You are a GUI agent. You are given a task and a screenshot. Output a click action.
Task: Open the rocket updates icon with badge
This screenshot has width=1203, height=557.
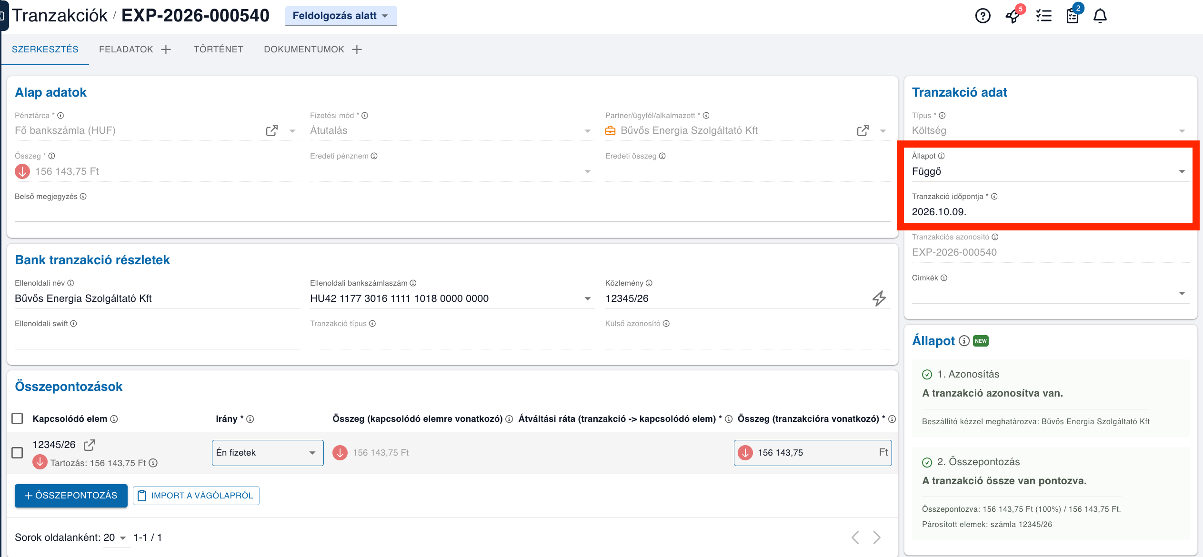click(x=1013, y=15)
